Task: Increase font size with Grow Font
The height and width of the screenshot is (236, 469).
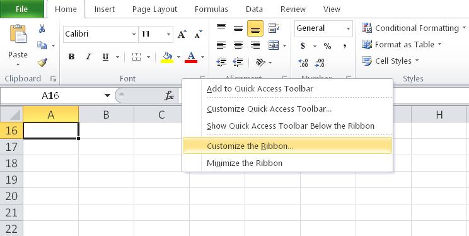Action: pyautogui.click(x=182, y=35)
